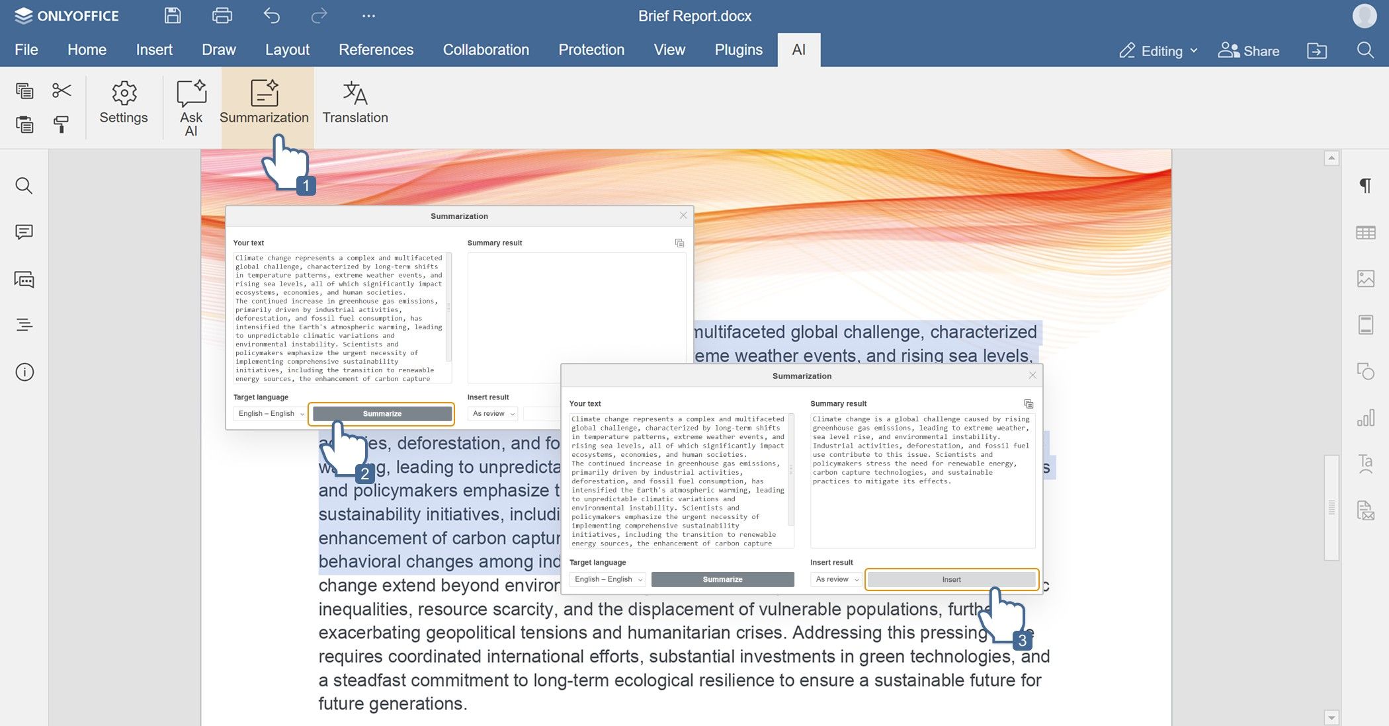Open the Chart settings sidebar icon
Screen dimensions: 1389x726
click(x=1365, y=418)
